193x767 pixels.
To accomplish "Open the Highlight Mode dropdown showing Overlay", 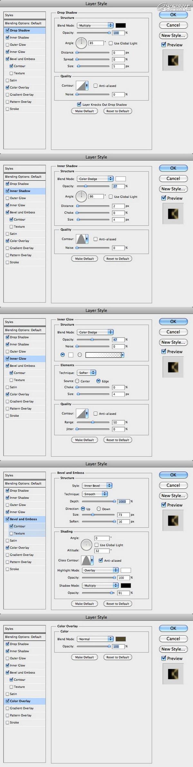I will 100,570.
